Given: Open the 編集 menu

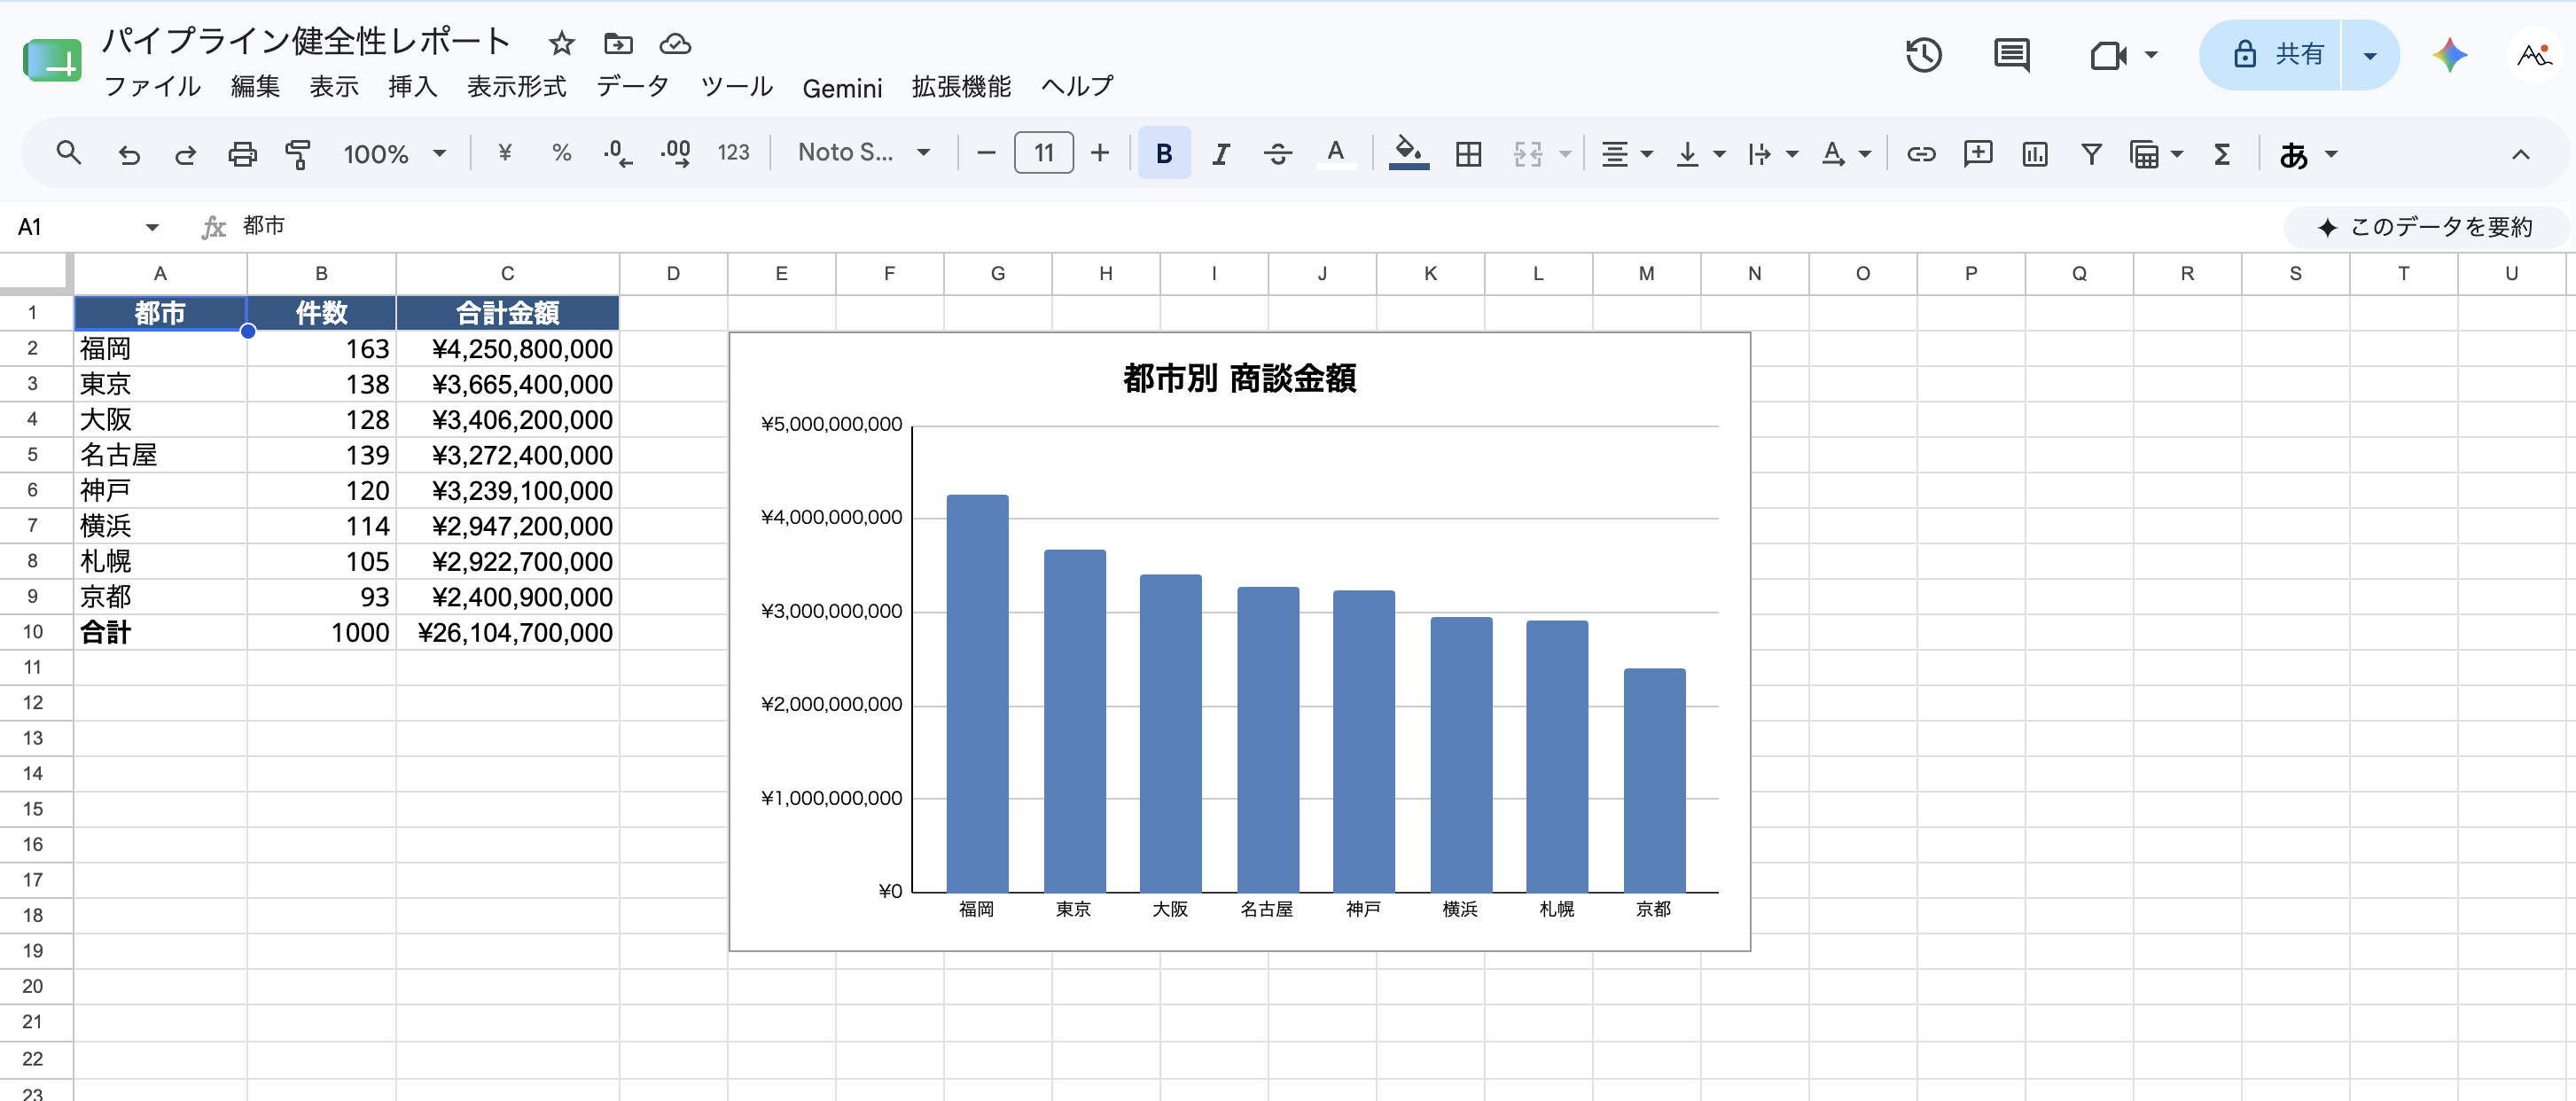Looking at the screenshot, I should point(255,87).
